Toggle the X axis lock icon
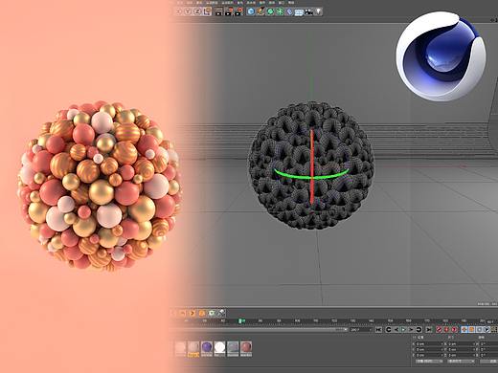This screenshot has width=498, height=373. pyautogui.click(x=178, y=11)
